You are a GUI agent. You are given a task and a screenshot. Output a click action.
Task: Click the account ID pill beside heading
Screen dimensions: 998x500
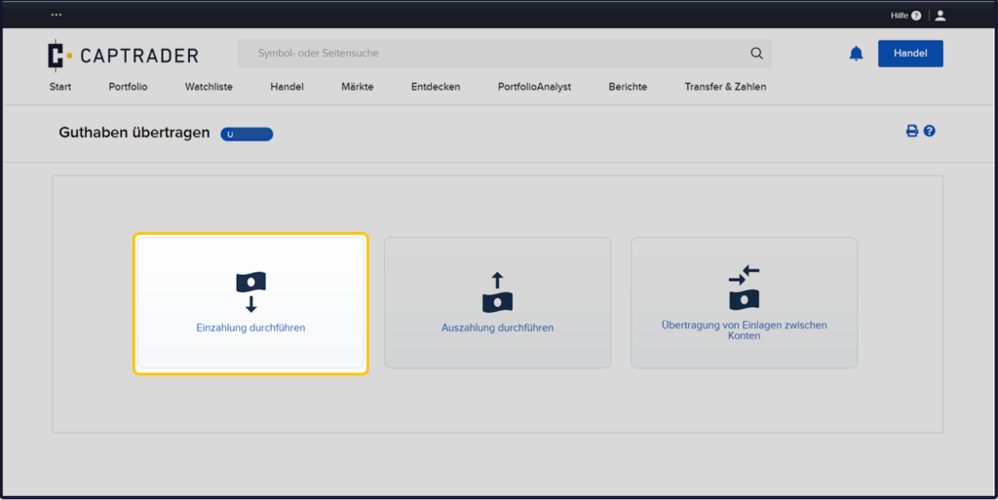247,135
